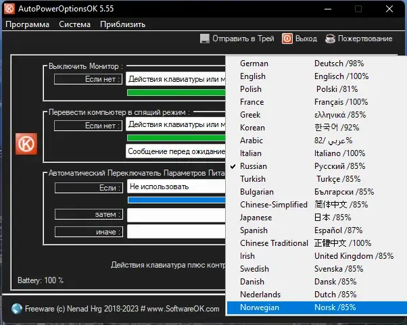Select Greek language option

317,115
